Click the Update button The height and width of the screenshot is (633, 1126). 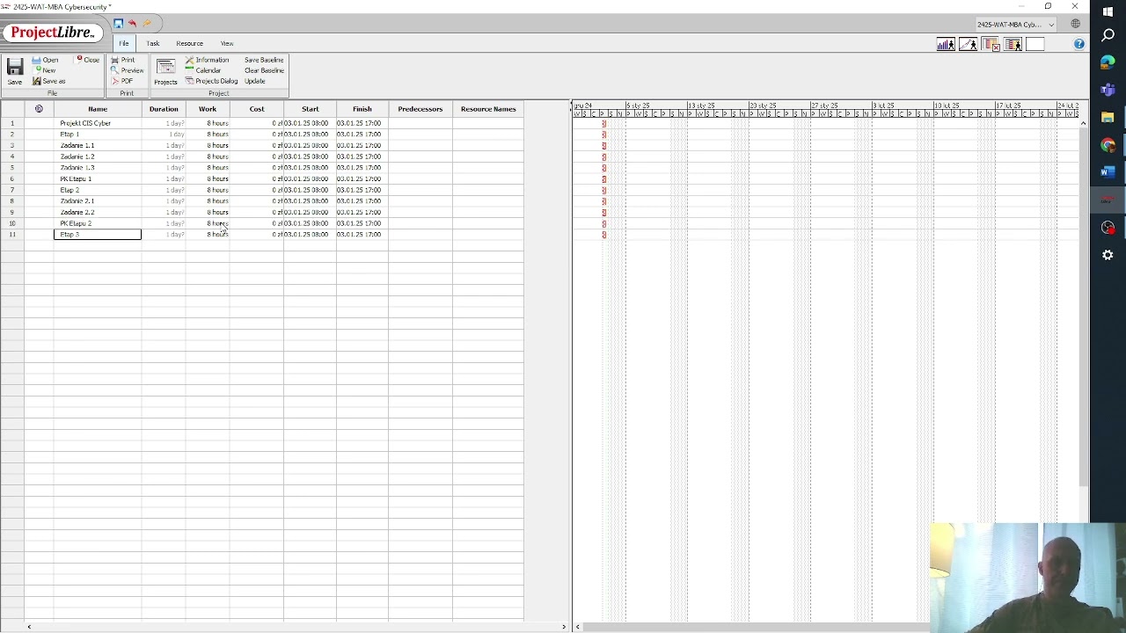point(254,81)
